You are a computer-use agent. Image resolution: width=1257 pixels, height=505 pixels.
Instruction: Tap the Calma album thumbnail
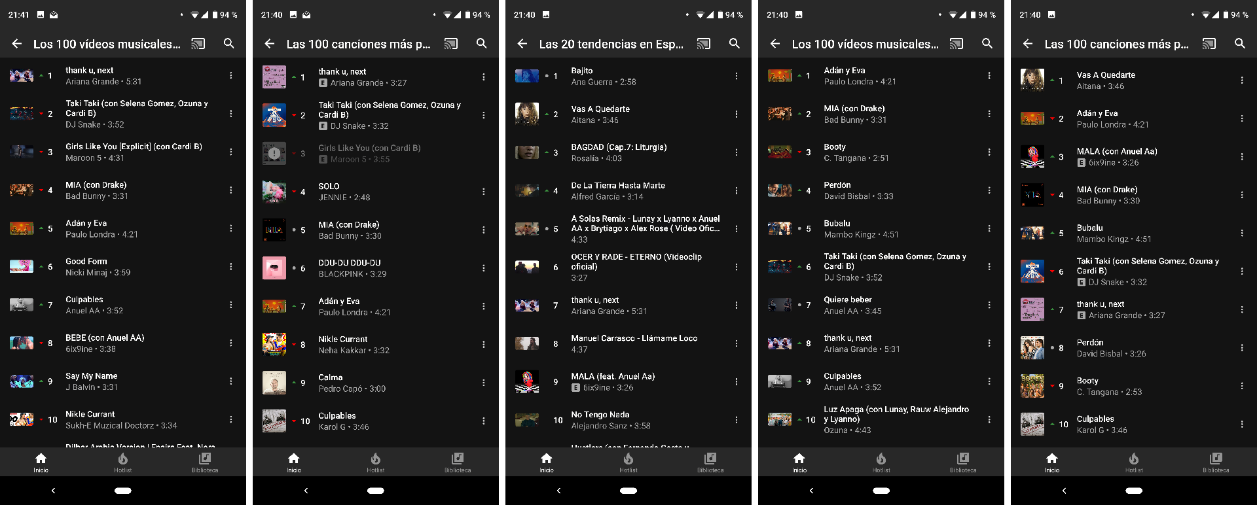274,382
